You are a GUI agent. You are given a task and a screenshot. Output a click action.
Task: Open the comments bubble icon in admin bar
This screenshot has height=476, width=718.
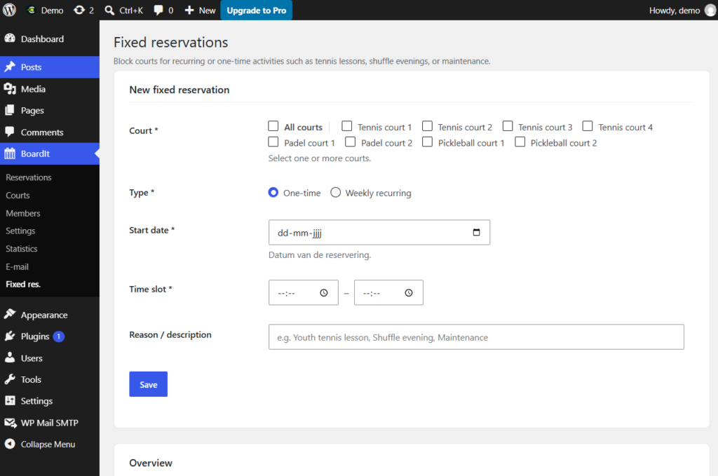pyautogui.click(x=158, y=10)
